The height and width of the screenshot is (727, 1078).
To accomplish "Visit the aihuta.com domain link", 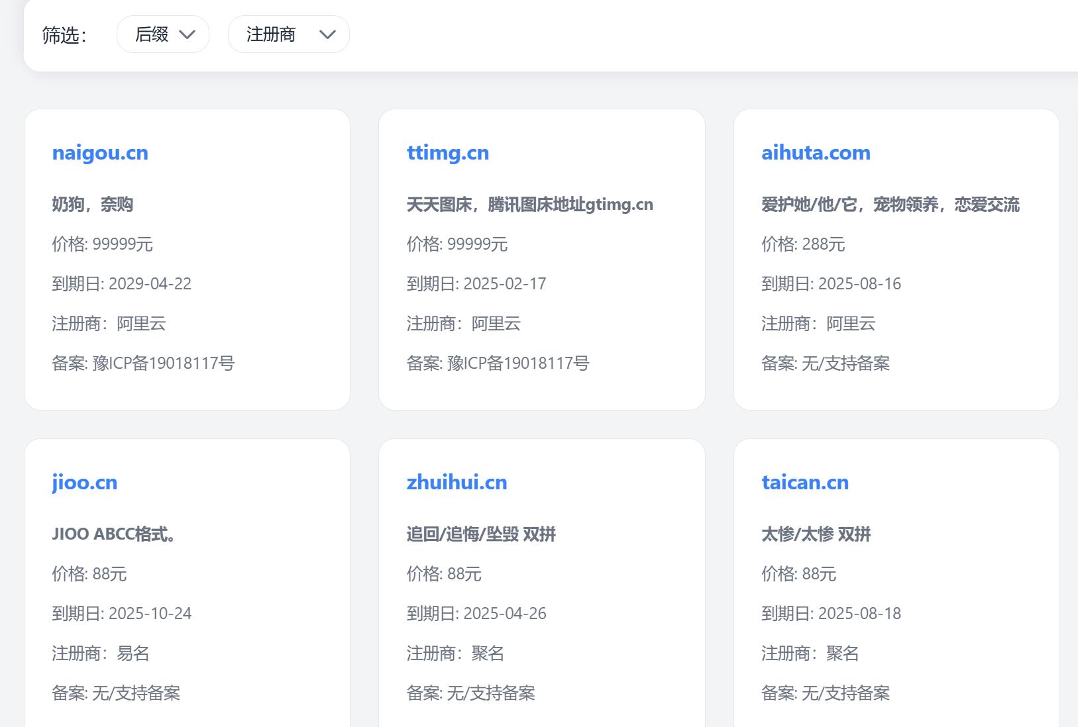I will click(x=816, y=153).
